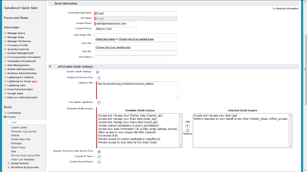307x172 pixels.
Task: Open Report Types page
Action: (x=18, y=148)
